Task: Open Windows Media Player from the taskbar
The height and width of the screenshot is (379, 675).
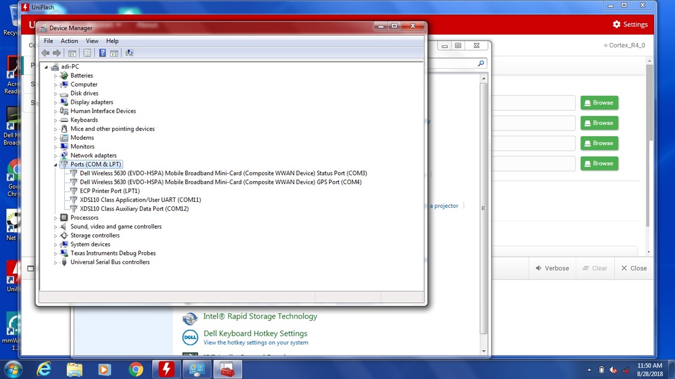Action: pos(104,370)
